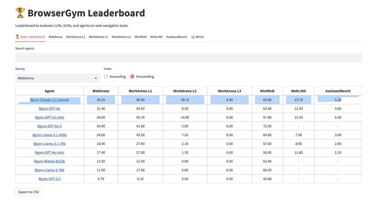
Task: Switch to the WorkArena-L1 tab
Action: click(x=76, y=37)
